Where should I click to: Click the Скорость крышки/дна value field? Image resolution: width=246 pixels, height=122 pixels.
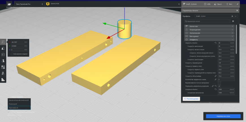(x=226, y=60)
